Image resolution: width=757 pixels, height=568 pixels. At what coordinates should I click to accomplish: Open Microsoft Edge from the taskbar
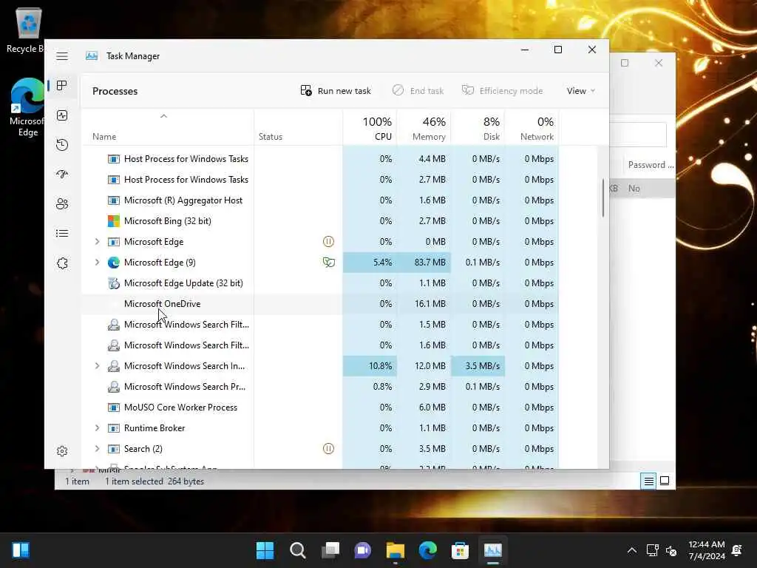click(x=428, y=550)
